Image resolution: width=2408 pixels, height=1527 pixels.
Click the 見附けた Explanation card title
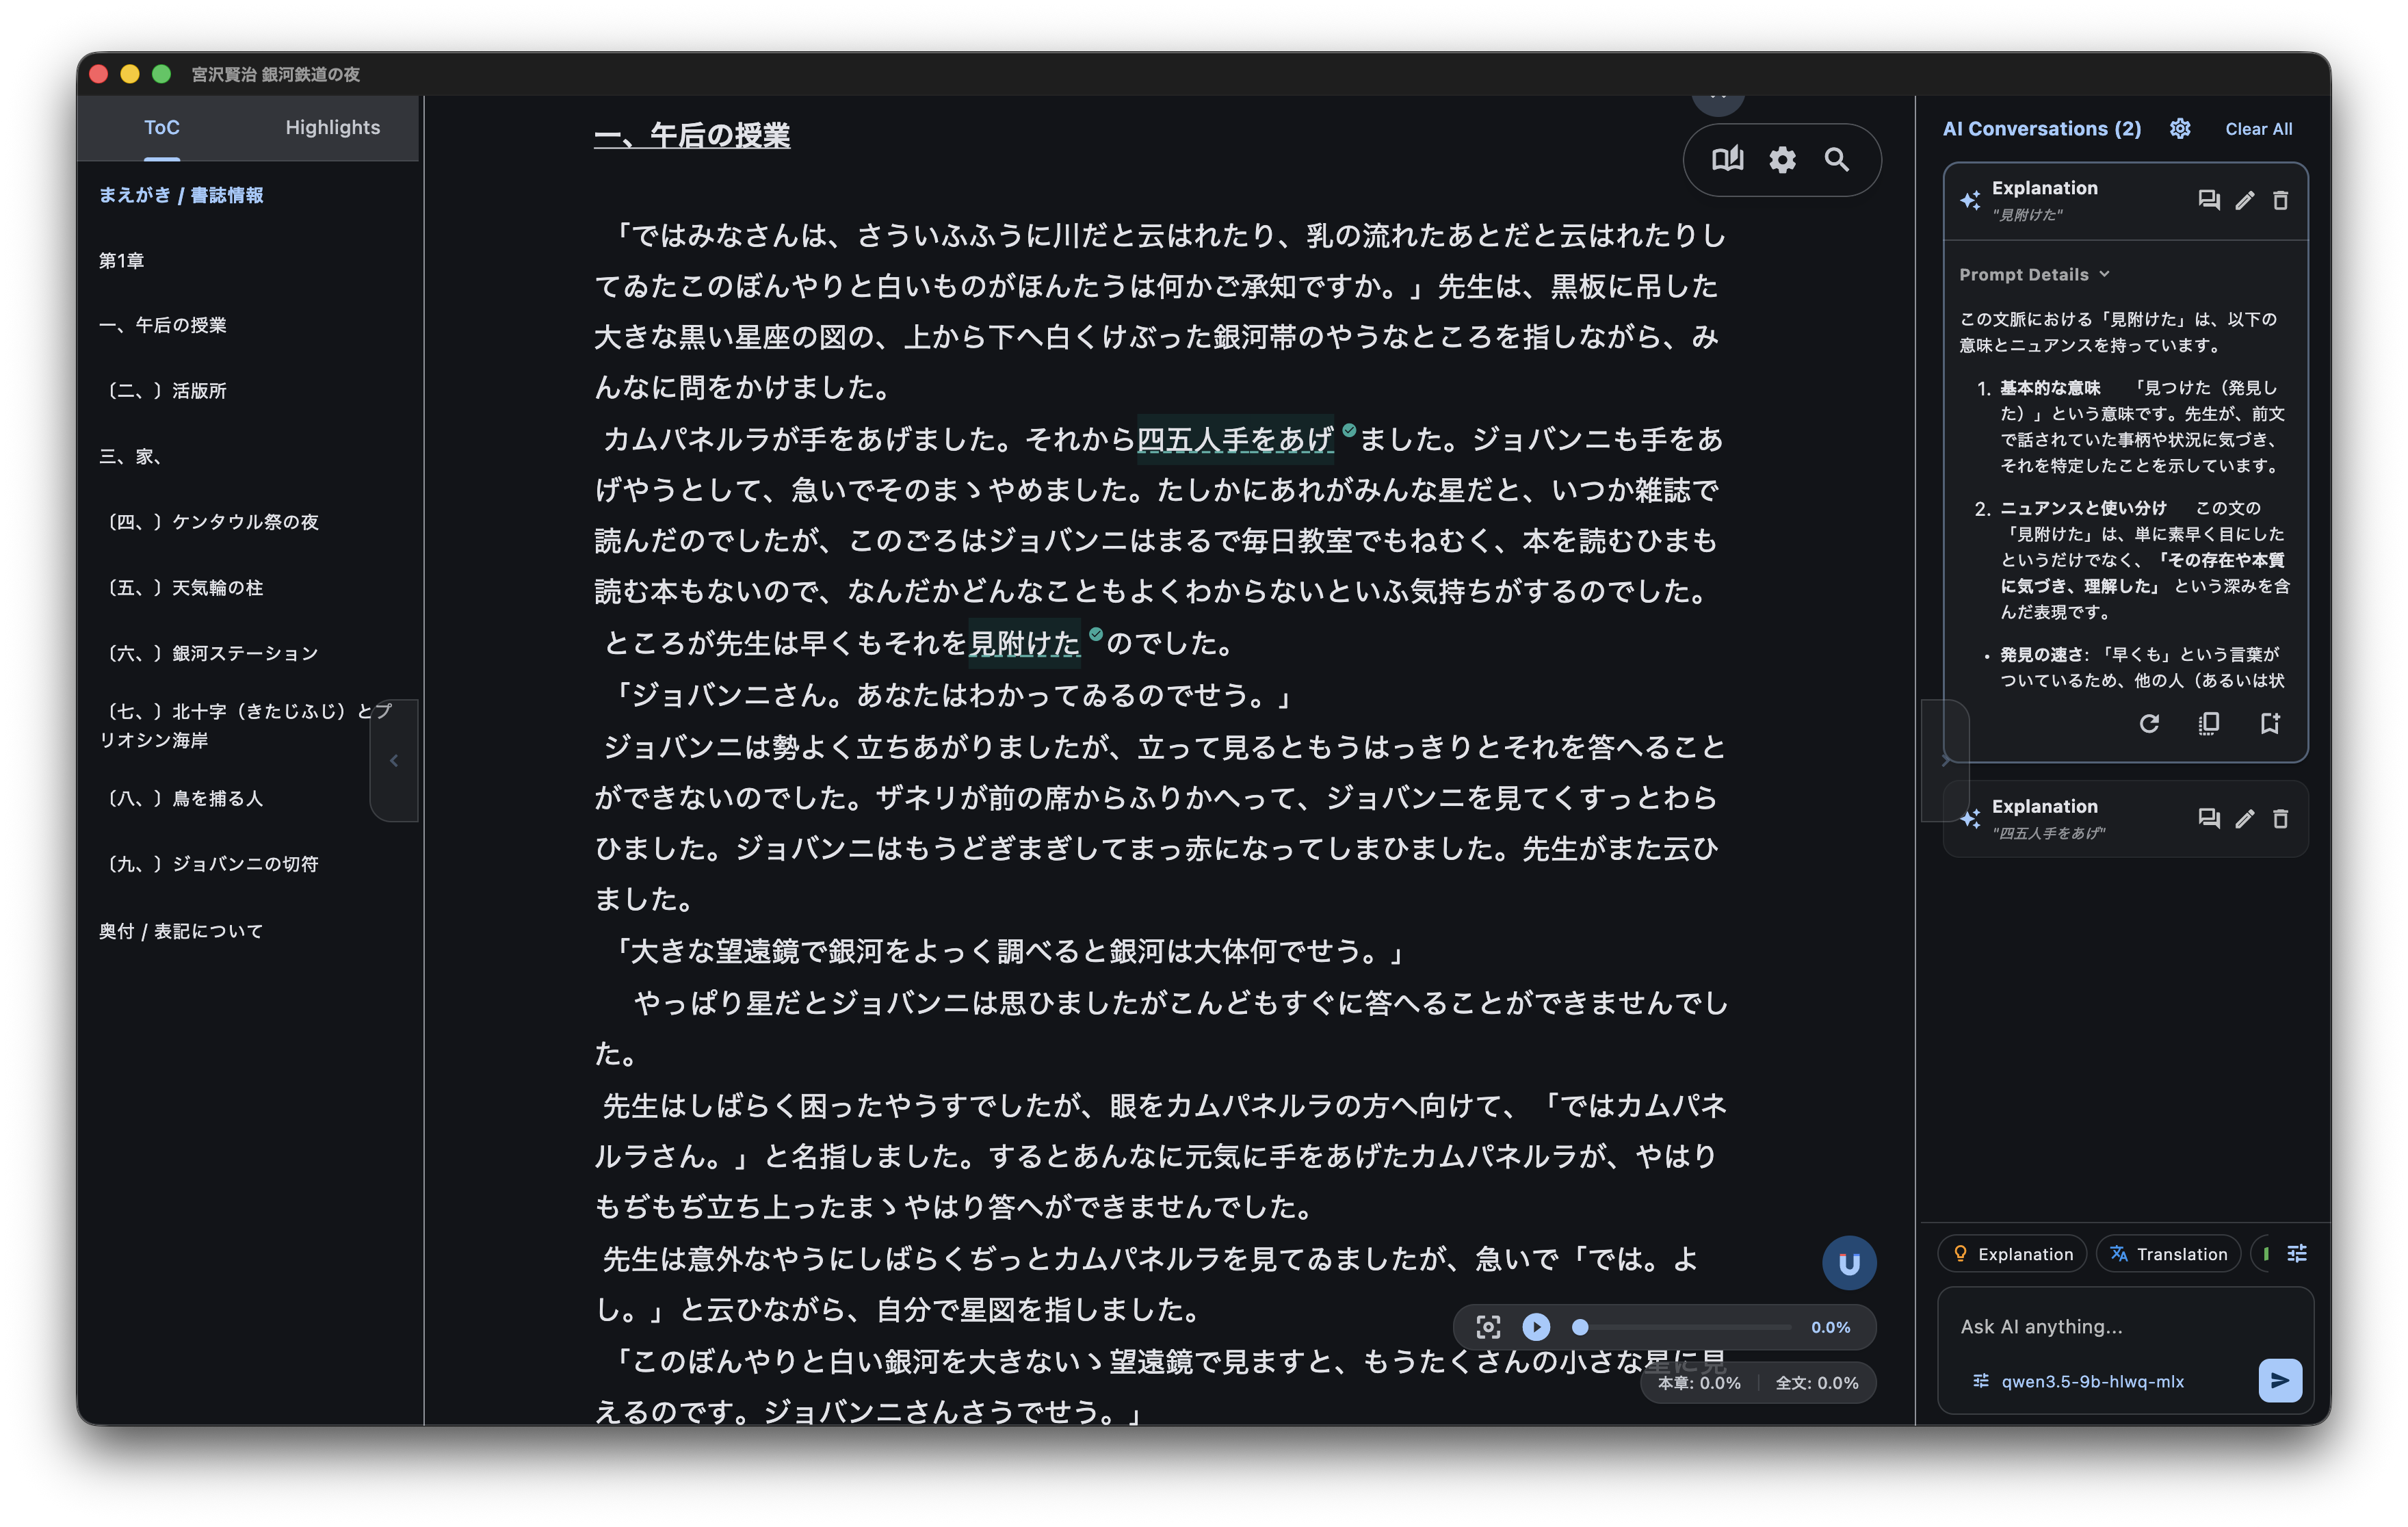click(2044, 188)
